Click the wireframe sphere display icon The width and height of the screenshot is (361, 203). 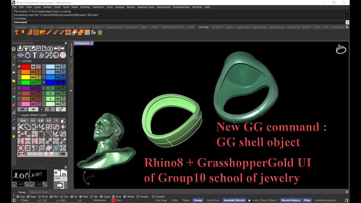click(56, 55)
